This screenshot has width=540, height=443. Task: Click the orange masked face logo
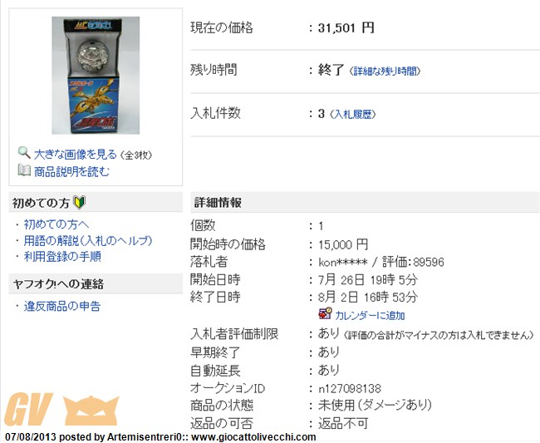[91, 411]
